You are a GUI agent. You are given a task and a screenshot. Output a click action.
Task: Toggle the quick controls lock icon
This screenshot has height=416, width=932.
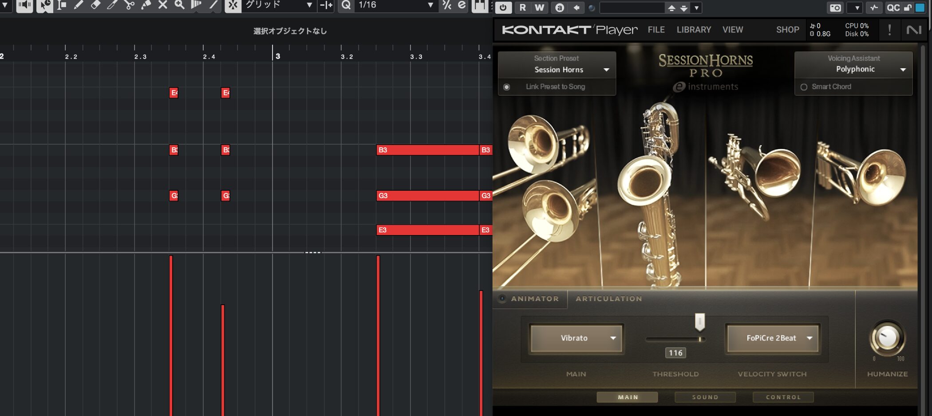pos(908,8)
